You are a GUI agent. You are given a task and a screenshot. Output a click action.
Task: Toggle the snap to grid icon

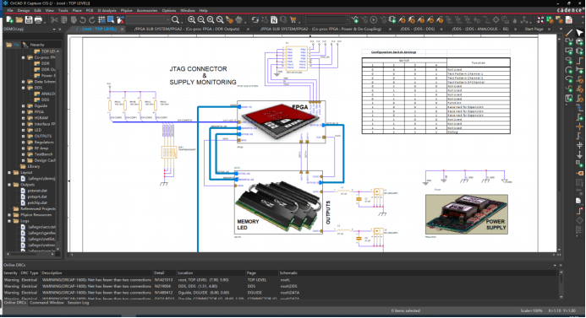coord(101,19)
